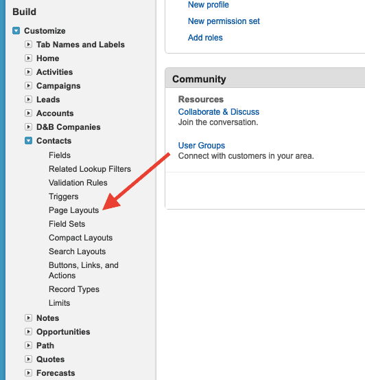Open Validation Rules under Contacts

(78, 183)
